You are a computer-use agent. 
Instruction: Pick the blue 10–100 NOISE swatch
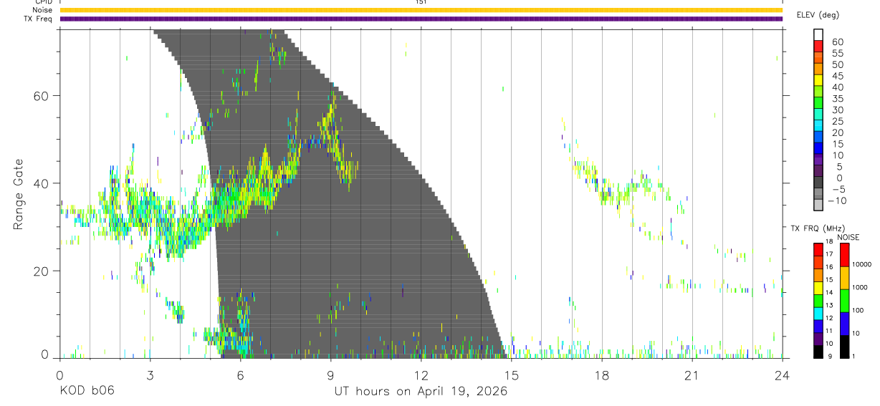point(845,323)
